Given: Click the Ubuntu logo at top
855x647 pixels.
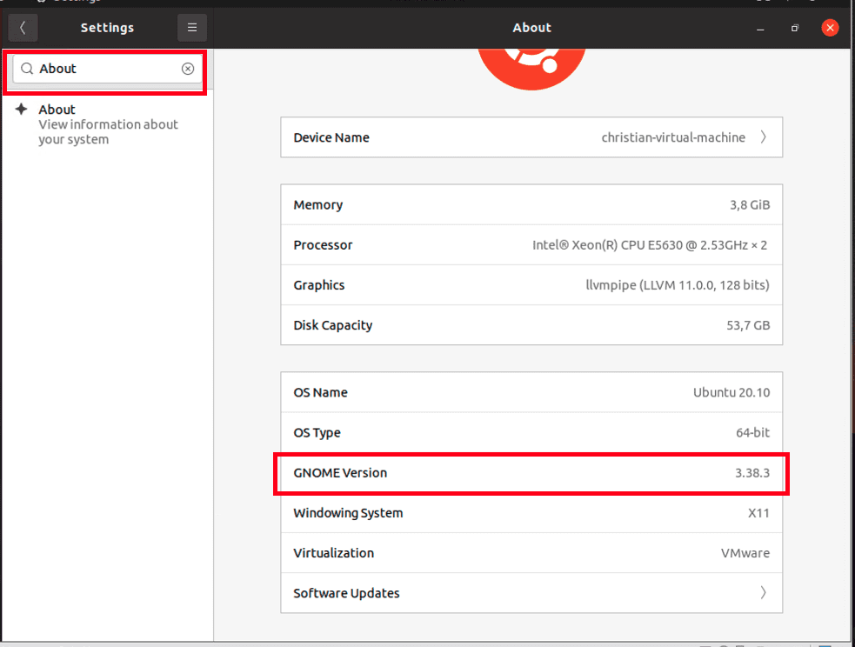Looking at the screenshot, I should tap(531, 66).
